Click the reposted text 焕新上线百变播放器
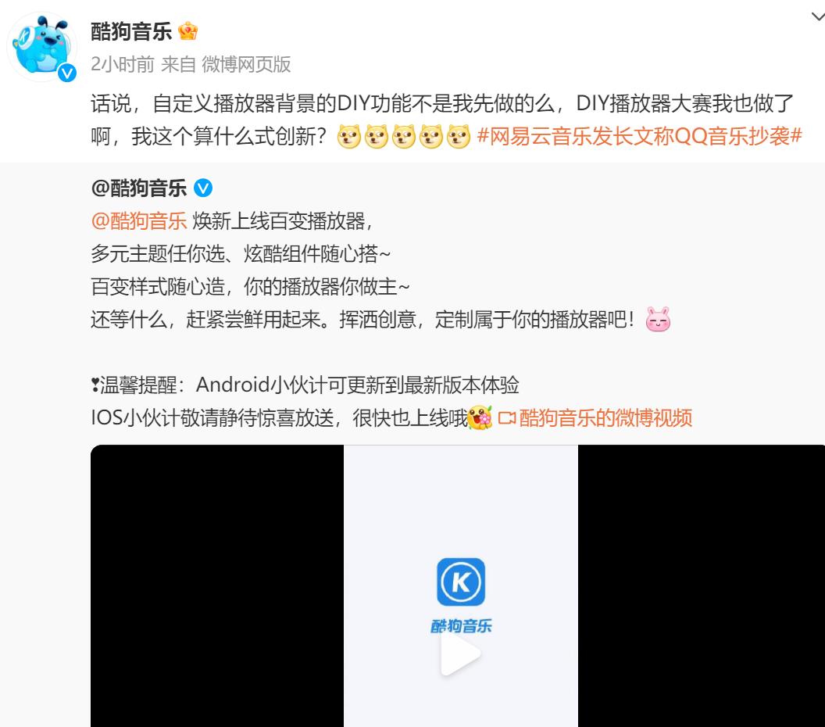This screenshot has width=825, height=727. pyautogui.click(x=278, y=221)
